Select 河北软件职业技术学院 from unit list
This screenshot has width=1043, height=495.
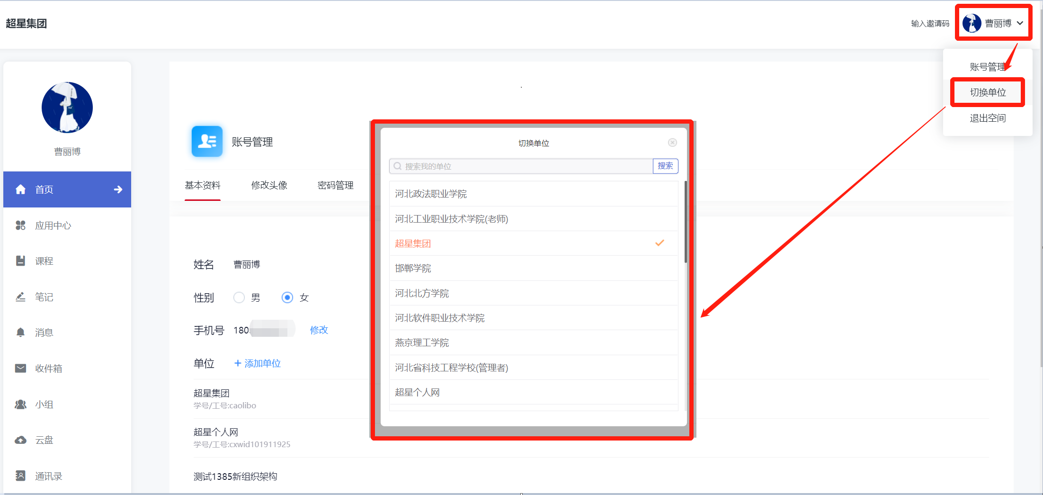click(534, 318)
